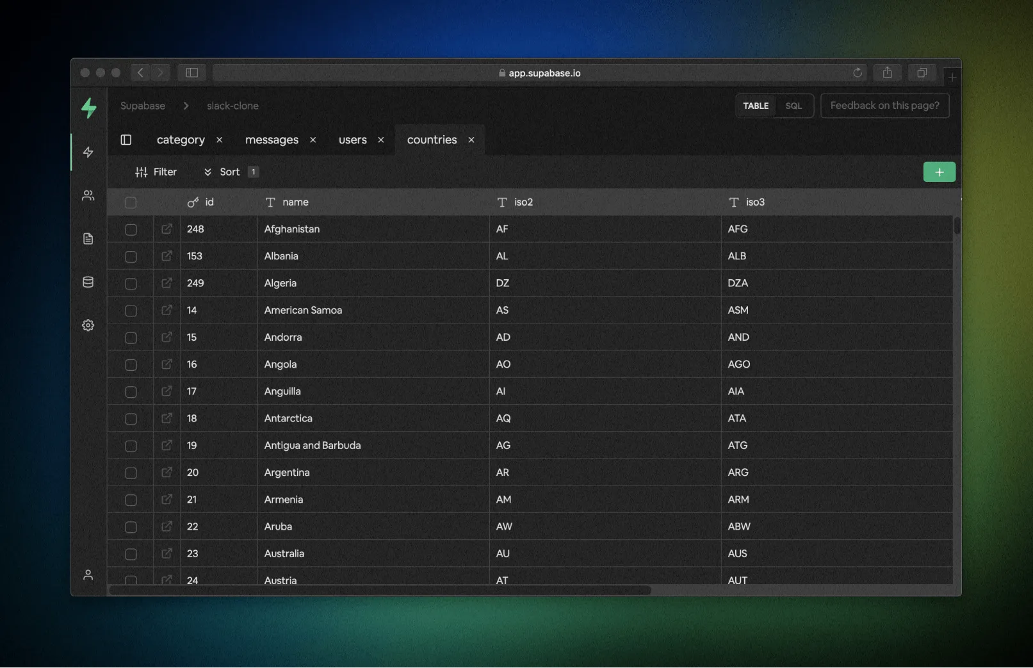This screenshot has width=1033, height=668.
Task: Switch to SQL view
Action: click(x=793, y=106)
